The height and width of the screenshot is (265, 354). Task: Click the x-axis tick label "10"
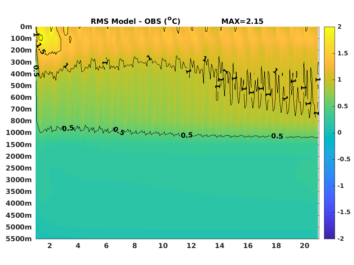tap(163, 246)
